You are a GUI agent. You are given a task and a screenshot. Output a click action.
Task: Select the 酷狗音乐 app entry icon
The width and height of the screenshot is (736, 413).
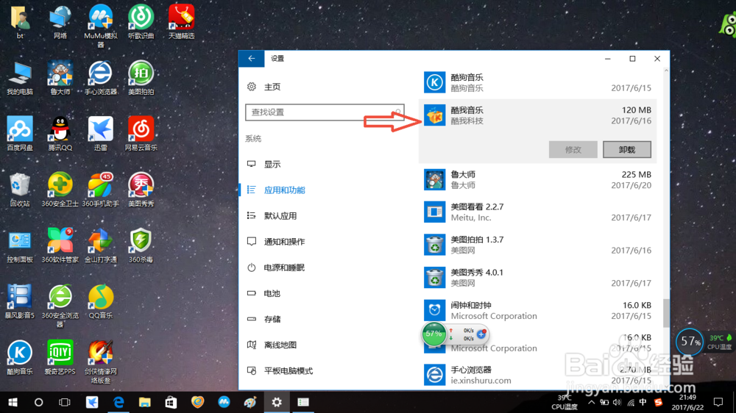[435, 82]
